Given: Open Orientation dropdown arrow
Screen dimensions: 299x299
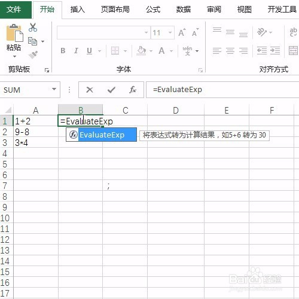Looking at the screenshot, I should coord(270,32).
